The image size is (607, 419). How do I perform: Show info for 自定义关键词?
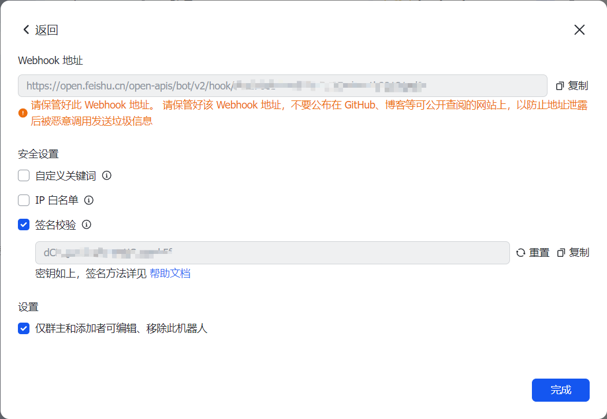click(x=106, y=175)
